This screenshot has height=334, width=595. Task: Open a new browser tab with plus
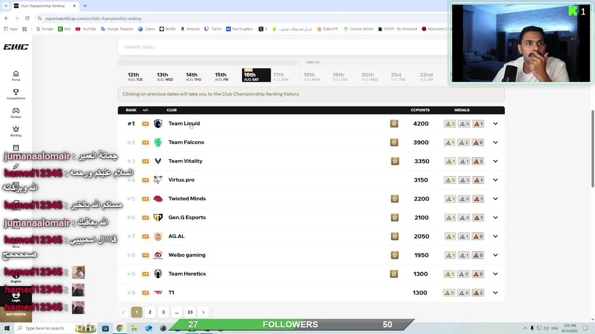click(x=85, y=6)
